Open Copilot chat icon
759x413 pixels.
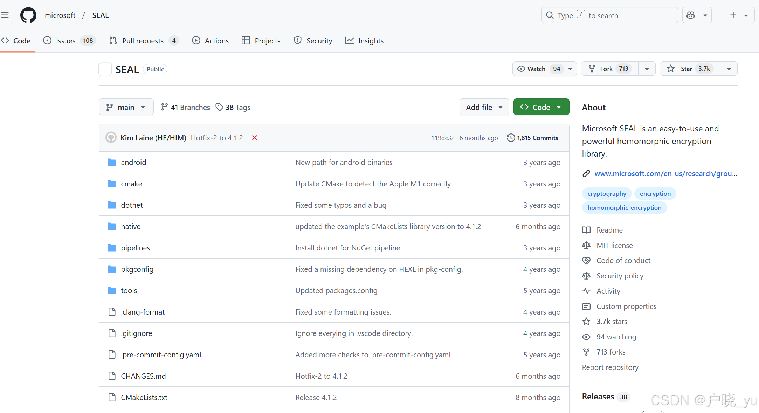(690, 15)
